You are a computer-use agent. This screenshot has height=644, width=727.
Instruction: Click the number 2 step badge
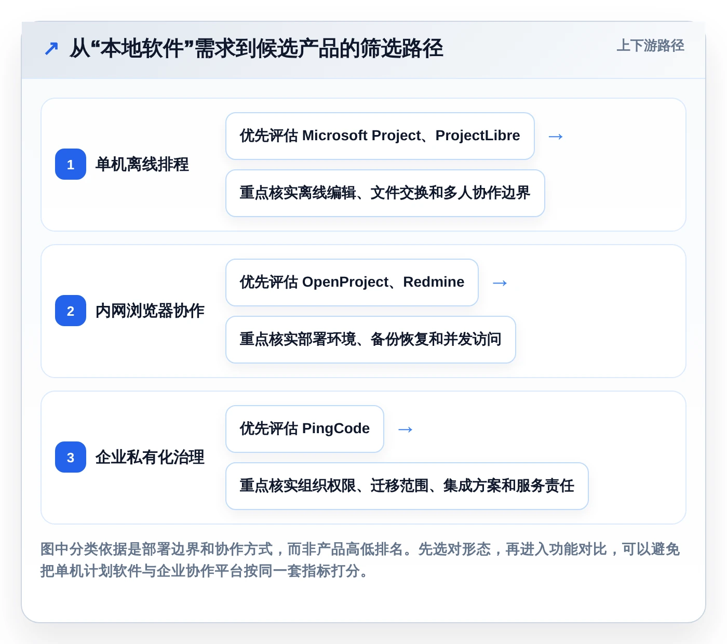coord(71,311)
